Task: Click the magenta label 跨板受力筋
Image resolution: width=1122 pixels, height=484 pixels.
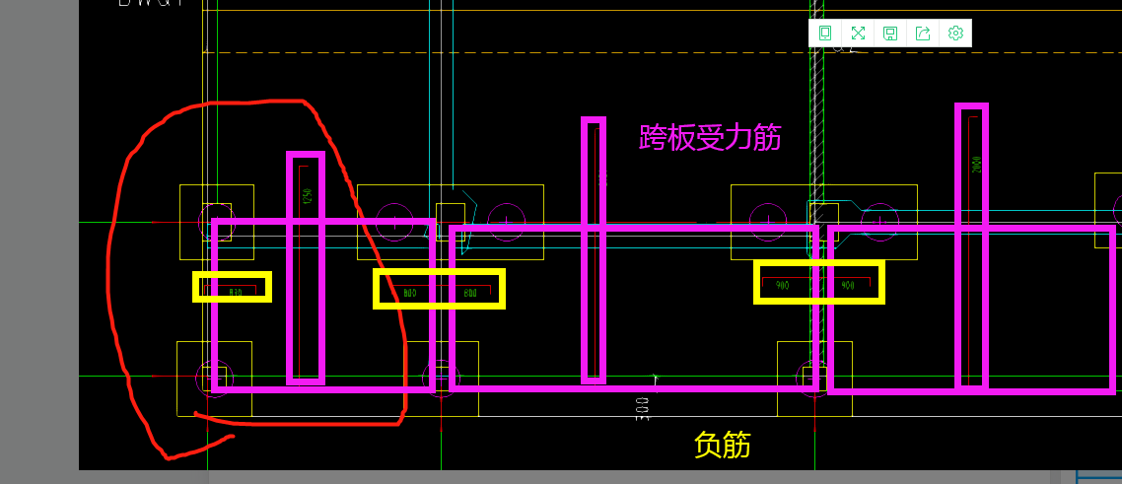Action: point(710,137)
